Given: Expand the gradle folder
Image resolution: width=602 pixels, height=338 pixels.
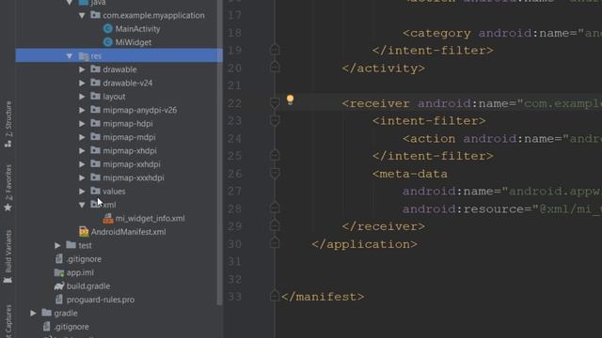Looking at the screenshot, I should 33,313.
